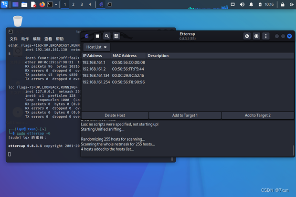Close the Host List tab
Image resolution: width=296 pixels, height=197 pixels.
tap(106, 47)
